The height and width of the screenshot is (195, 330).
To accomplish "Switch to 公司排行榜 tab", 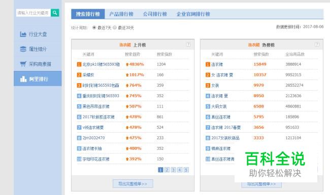I will pyautogui.click(x=155, y=14).
